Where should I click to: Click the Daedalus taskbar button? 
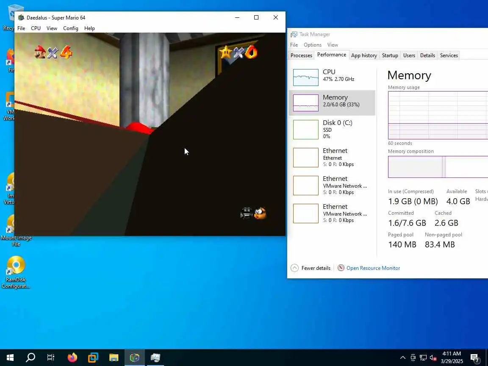coord(135,358)
